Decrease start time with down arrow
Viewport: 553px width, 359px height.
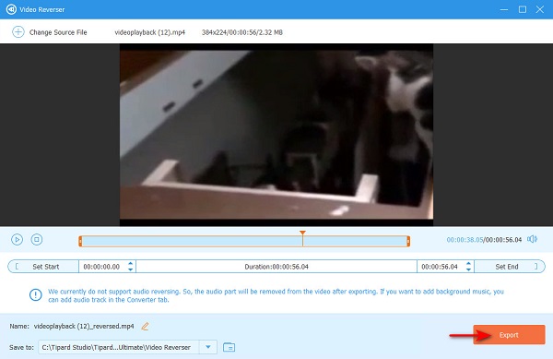131,269
